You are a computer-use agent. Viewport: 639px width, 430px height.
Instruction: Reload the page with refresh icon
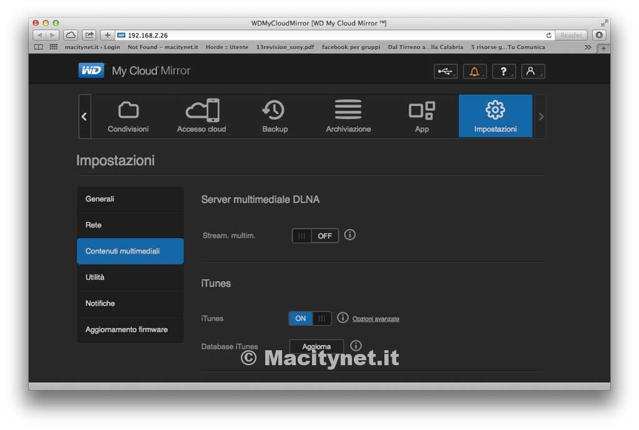pyautogui.click(x=549, y=36)
